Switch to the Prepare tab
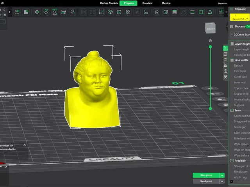The image size is (250, 187). (129, 3)
